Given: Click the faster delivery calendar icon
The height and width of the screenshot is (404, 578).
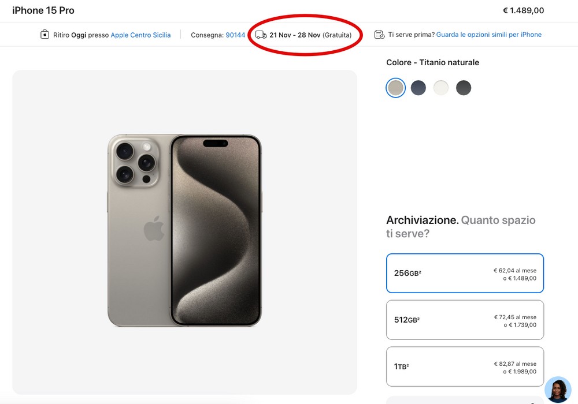Looking at the screenshot, I should pyautogui.click(x=379, y=35).
